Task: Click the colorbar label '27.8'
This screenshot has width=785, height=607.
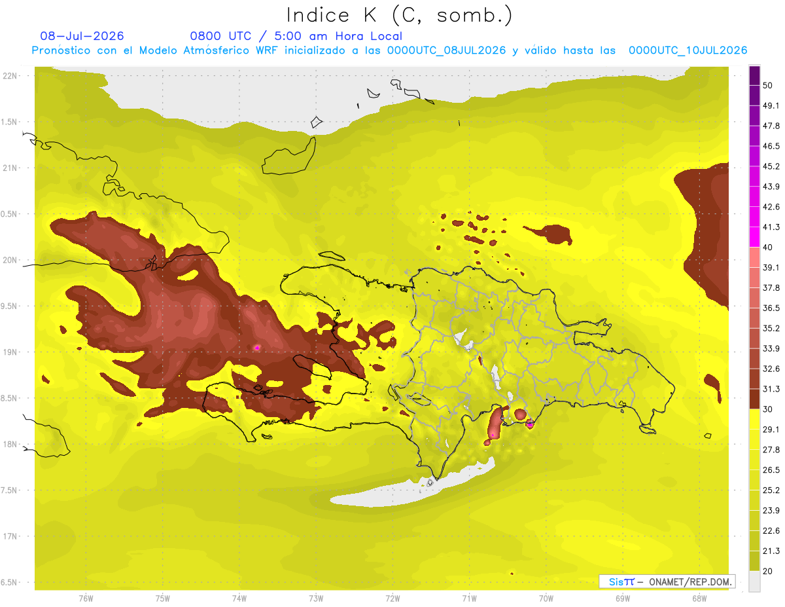Action: point(771,450)
